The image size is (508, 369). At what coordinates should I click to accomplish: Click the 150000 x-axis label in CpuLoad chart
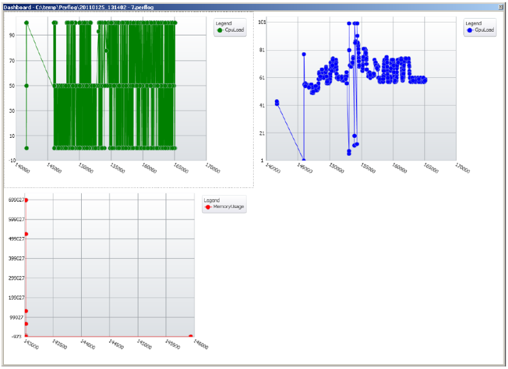(86, 168)
